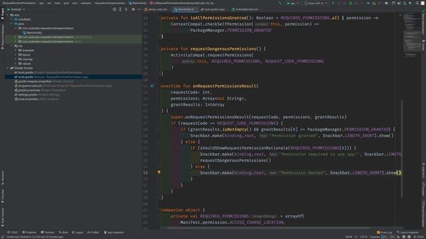The height and width of the screenshot is (239, 426).
Task: Click UTF-8 encoding in status bar
Action: (363, 237)
